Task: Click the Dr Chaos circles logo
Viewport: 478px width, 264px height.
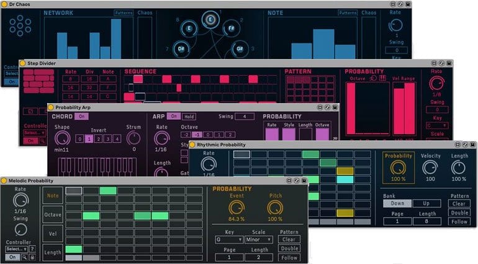Action: pyautogui.click(x=20, y=25)
